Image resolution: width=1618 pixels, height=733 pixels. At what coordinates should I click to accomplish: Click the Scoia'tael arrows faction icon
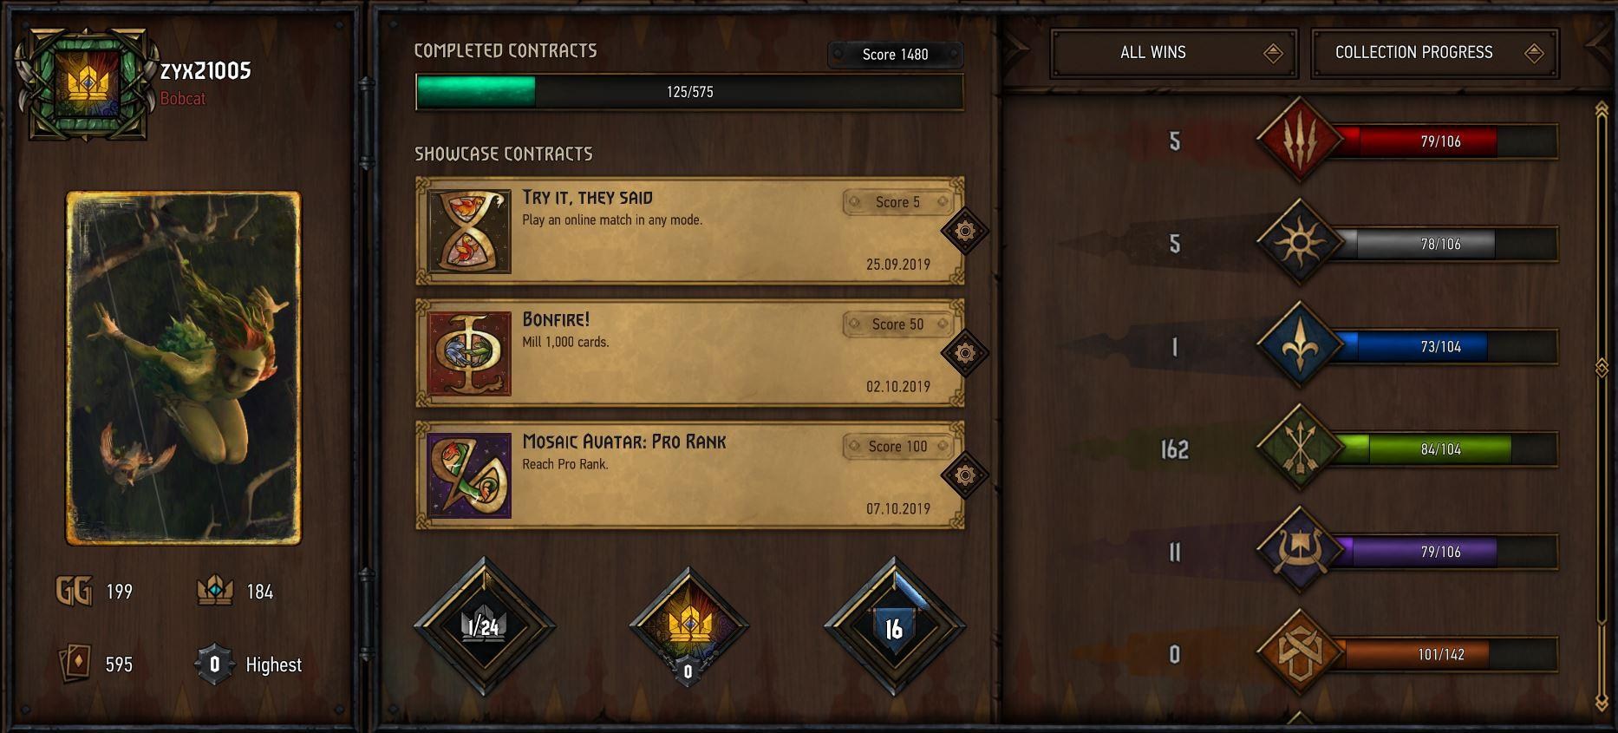point(1299,448)
